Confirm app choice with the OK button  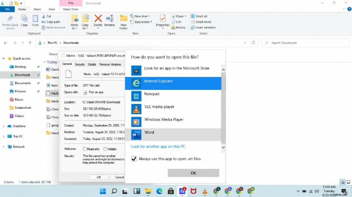[193, 173]
